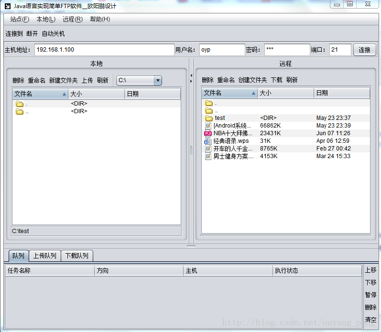Screen dimensions: 381x332
Task: Click remote 重命名 button
Action: coord(226,80)
